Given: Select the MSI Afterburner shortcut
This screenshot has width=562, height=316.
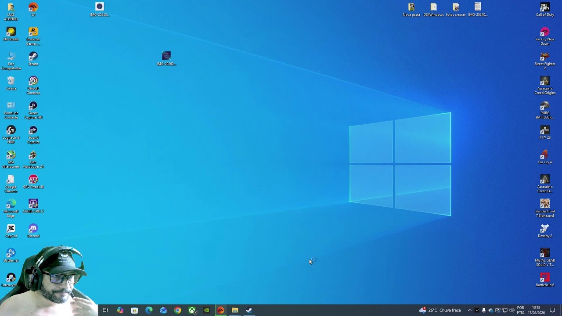Looking at the screenshot, I should 11,159.
